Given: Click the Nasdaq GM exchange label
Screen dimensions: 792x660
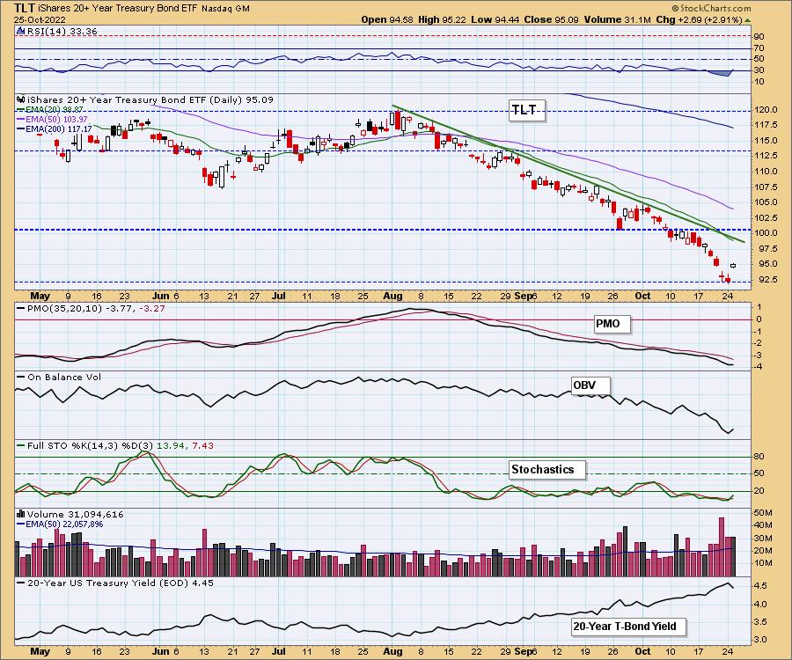Looking at the screenshot, I should coord(225,9).
